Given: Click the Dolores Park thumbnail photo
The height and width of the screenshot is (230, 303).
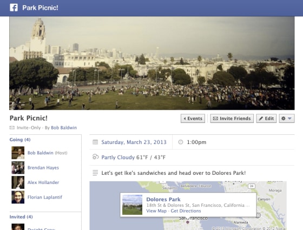Looking at the screenshot, I should tap(133, 205).
